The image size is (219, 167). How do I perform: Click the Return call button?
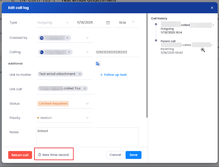(20, 155)
